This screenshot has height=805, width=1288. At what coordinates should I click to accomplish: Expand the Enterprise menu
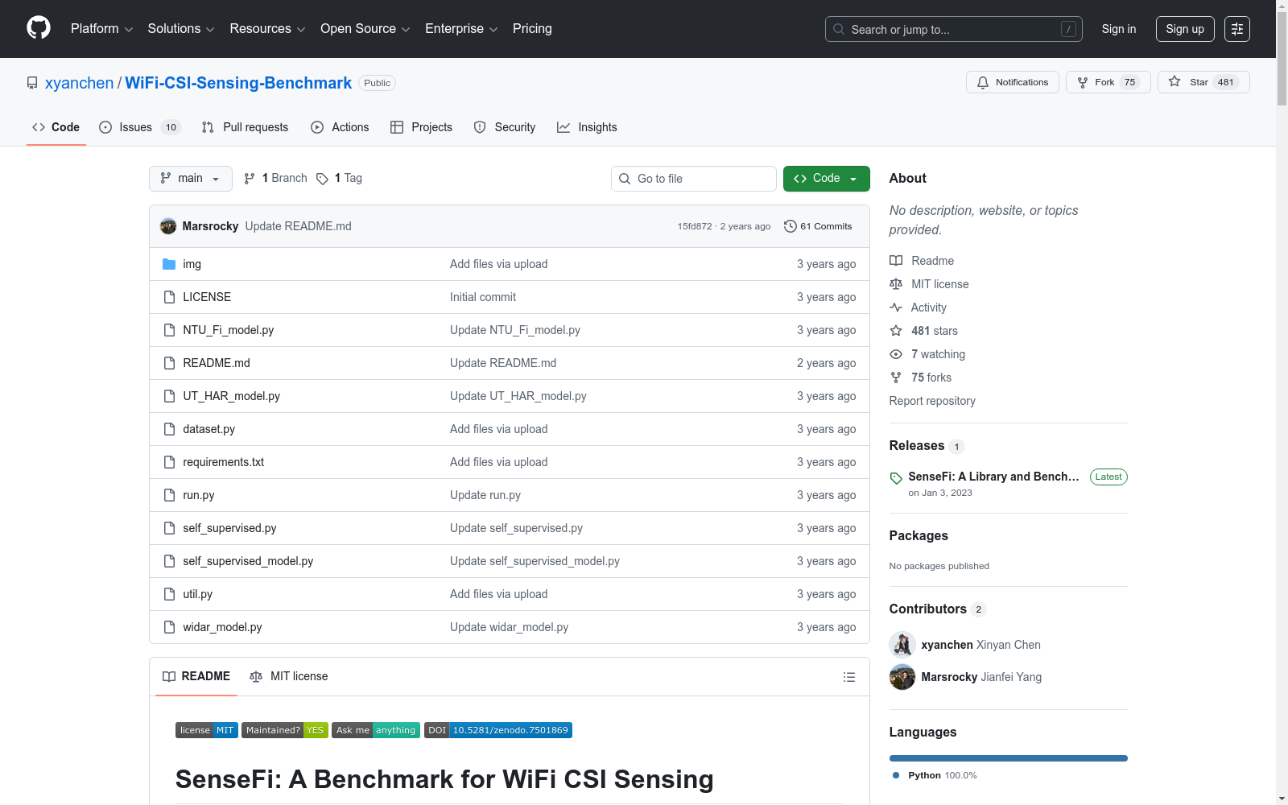click(x=461, y=29)
